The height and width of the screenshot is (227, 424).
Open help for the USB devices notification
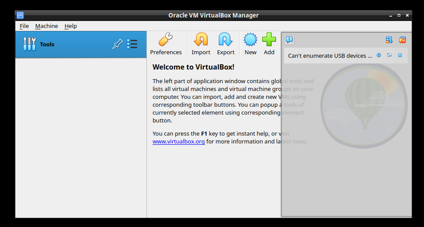point(379,55)
